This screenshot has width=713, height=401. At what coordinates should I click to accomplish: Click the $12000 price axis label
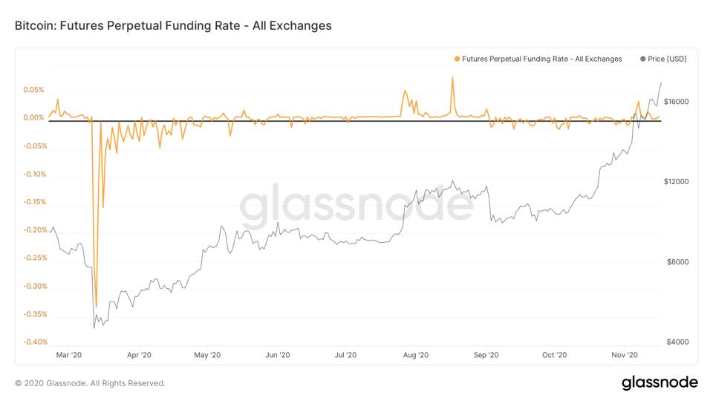tap(676, 182)
